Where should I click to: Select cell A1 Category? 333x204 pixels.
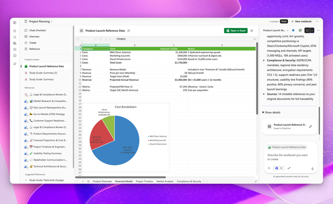coord(95,49)
